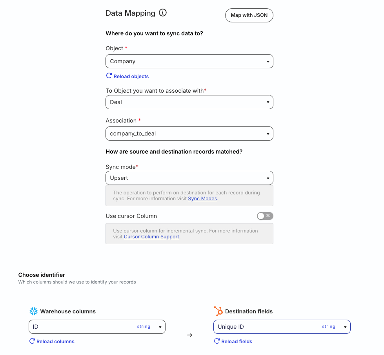Click the Snowflake warehouse columns icon
The image size is (384, 355).
point(34,311)
